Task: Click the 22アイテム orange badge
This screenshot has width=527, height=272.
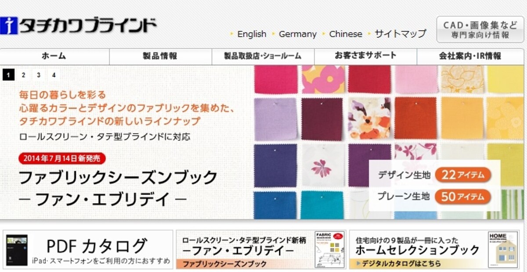Action: (462, 175)
